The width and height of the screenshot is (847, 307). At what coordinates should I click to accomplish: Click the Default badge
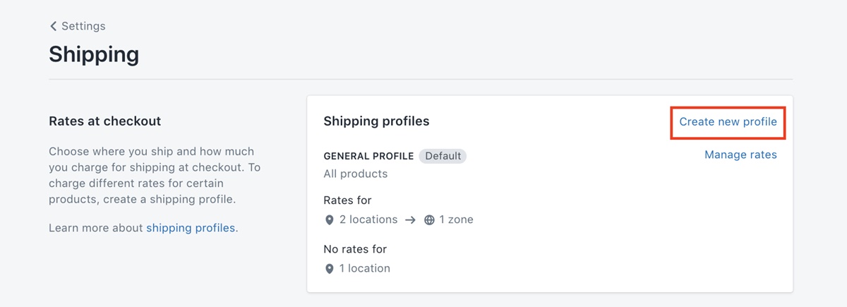point(443,156)
